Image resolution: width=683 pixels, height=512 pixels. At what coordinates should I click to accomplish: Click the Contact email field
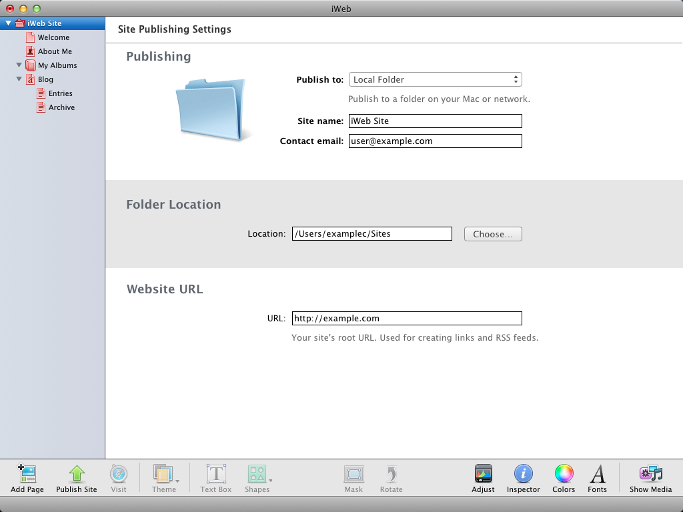tap(435, 141)
